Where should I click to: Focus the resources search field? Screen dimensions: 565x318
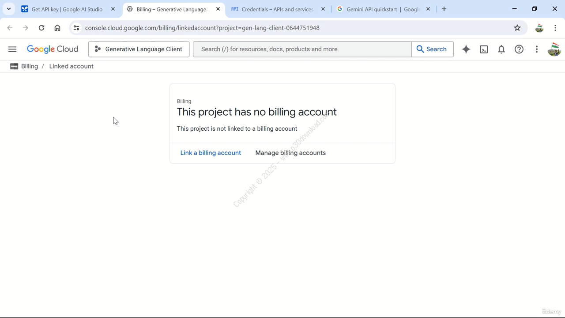302,49
